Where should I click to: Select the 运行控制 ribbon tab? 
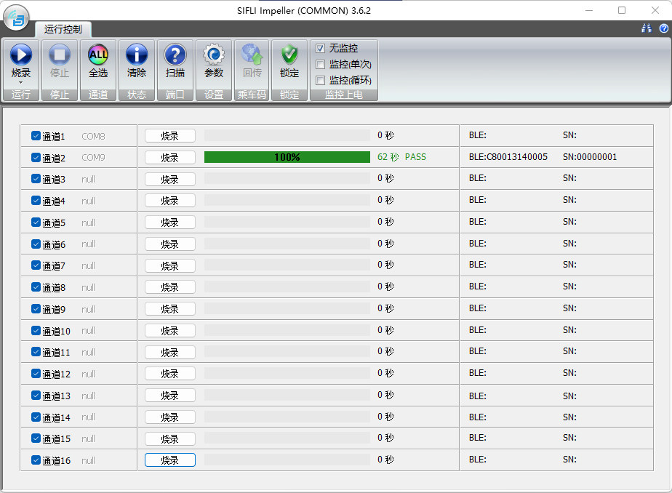point(63,30)
